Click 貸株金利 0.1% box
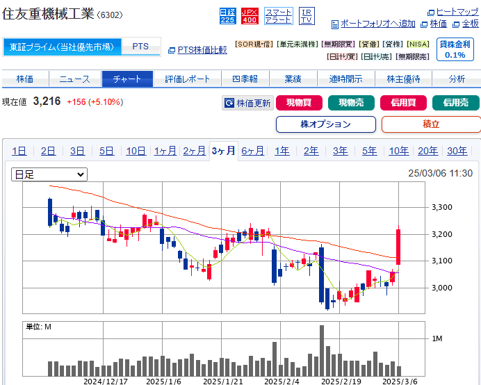This screenshot has width=481, height=385. 455,50
